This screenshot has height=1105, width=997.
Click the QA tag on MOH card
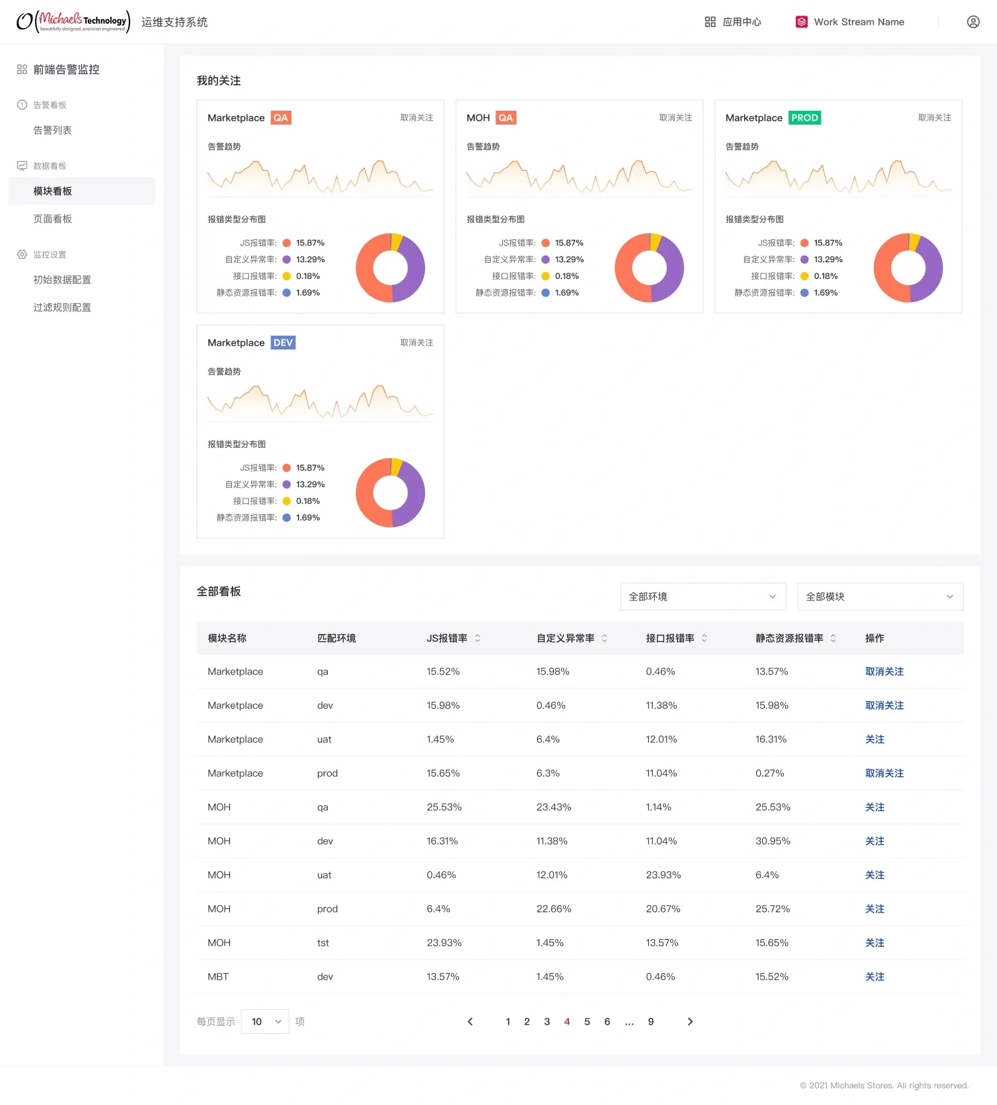coord(506,118)
